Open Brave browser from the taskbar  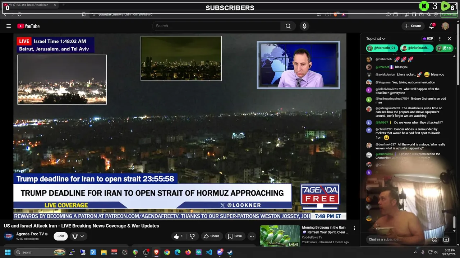pos(156,252)
